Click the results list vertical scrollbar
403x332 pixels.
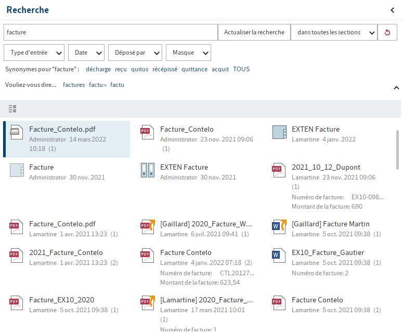pyautogui.click(x=397, y=150)
